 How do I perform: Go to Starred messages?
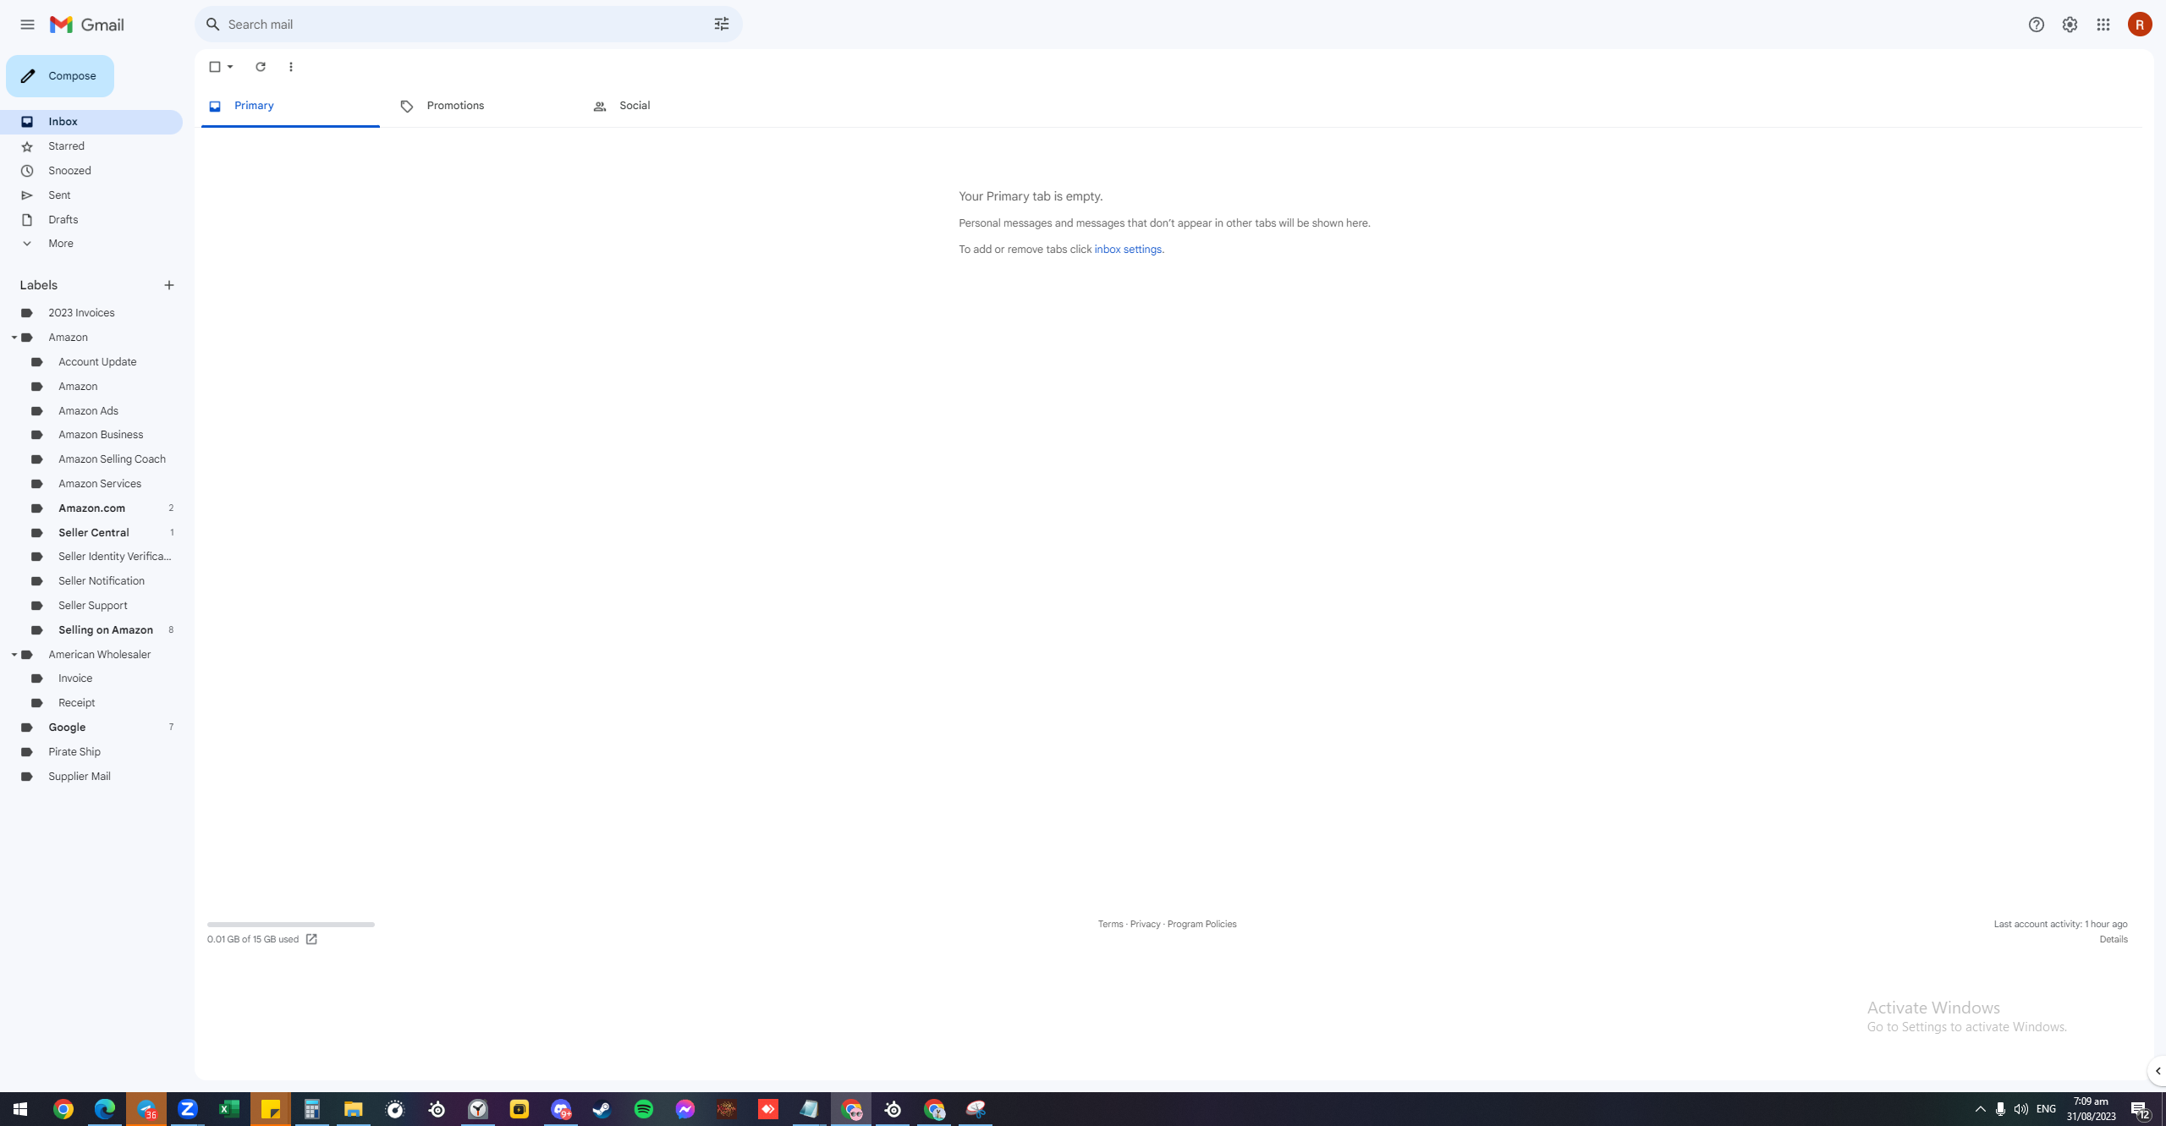click(91, 146)
